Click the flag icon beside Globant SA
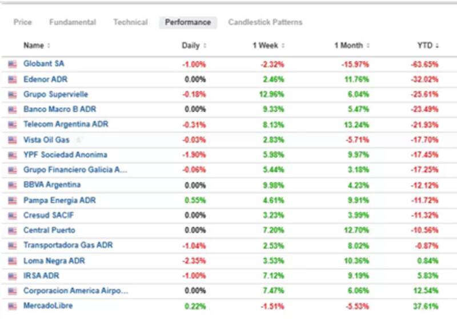457x319 pixels. 13,64
